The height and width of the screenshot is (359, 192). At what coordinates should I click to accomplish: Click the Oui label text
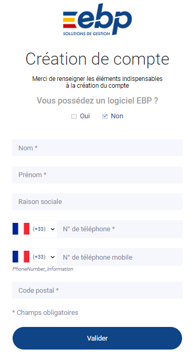85,116
